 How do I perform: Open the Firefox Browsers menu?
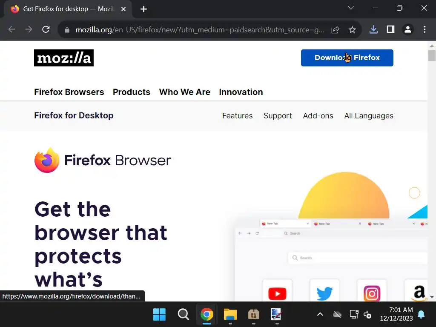pyautogui.click(x=69, y=92)
